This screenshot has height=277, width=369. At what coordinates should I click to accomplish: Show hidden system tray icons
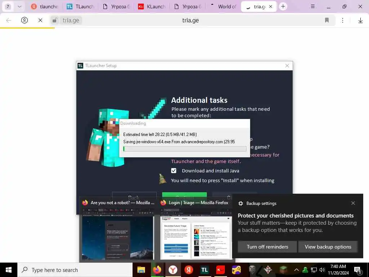click(297, 270)
